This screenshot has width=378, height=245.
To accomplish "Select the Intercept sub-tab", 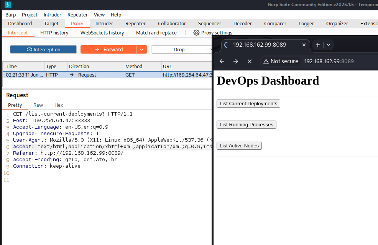I will pyautogui.click(x=18, y=33).
